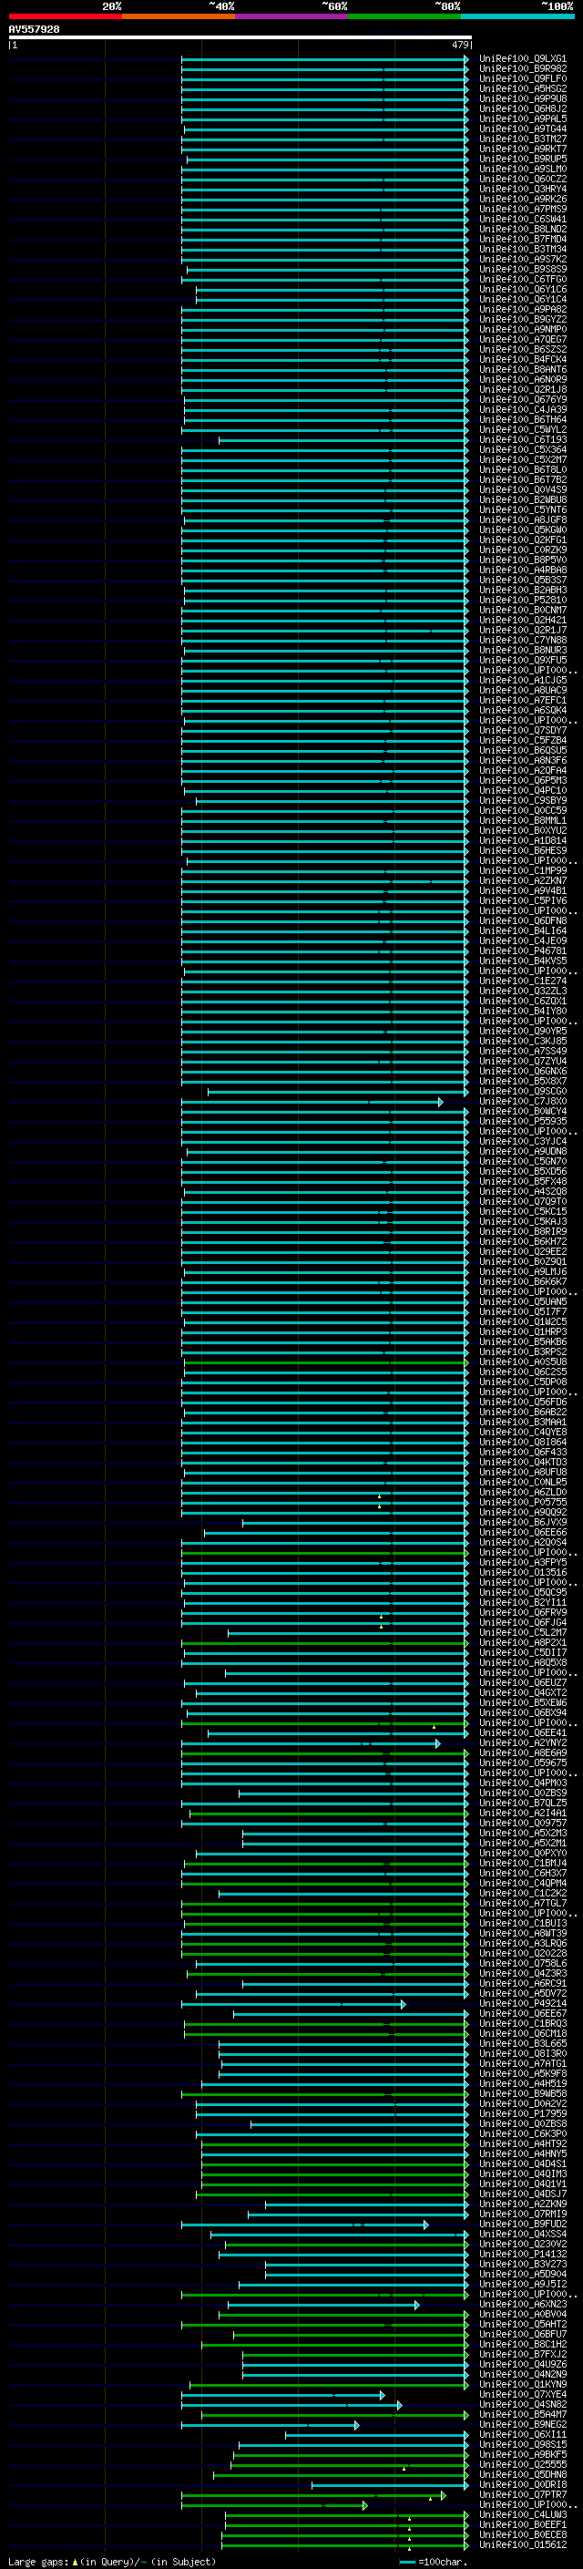The image size is (583, 2569).
Task: Select hit UniRef100_C0NLR5
Action: (x=523, y=1482)
